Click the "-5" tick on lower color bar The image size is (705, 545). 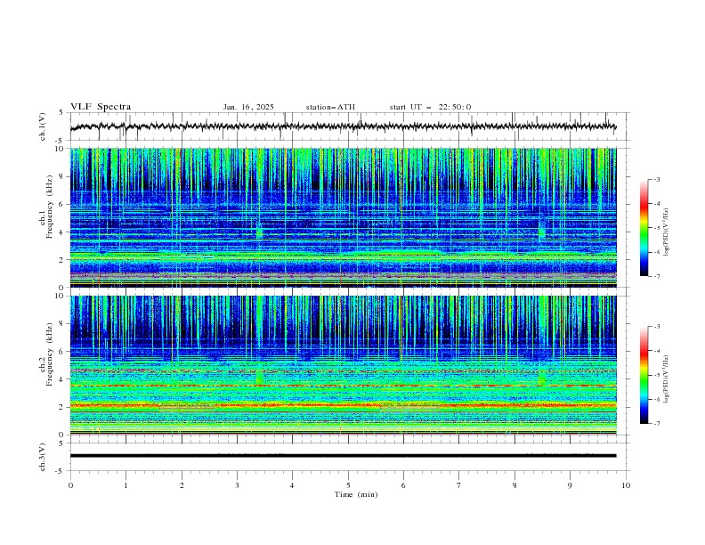point(656,375)
